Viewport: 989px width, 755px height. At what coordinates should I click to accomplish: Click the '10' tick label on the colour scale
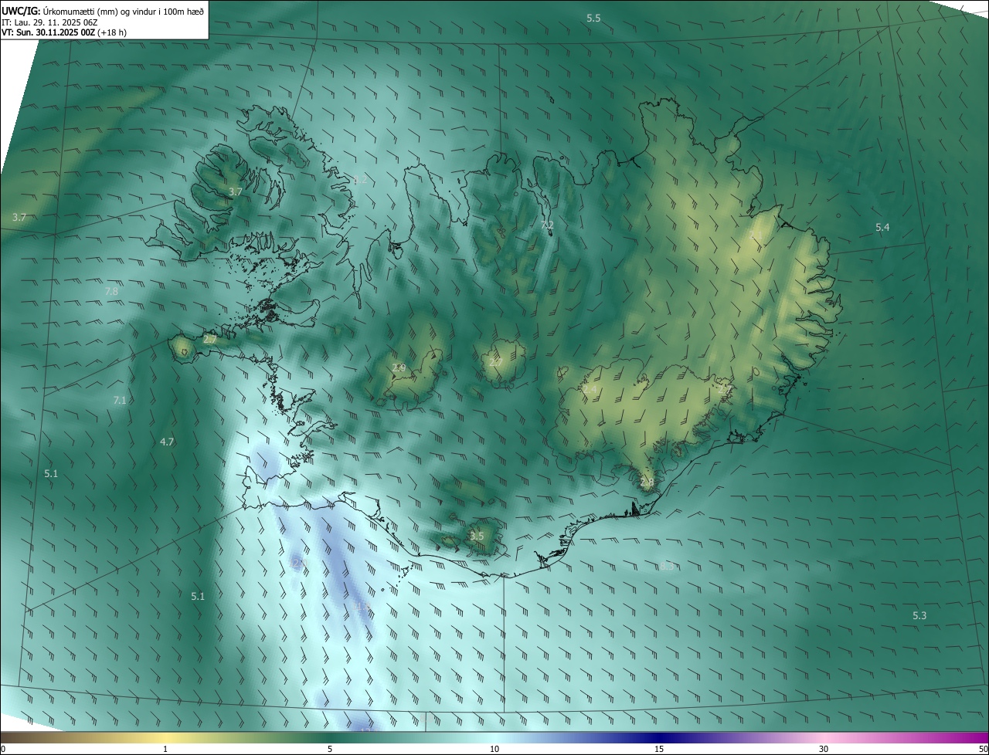(494, 749)
